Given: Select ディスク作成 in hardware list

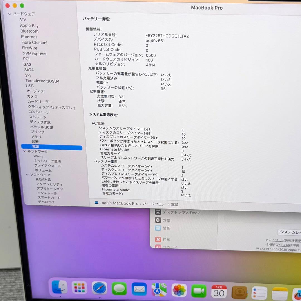Looking at the screenshot, I should [x=40, y=122].
